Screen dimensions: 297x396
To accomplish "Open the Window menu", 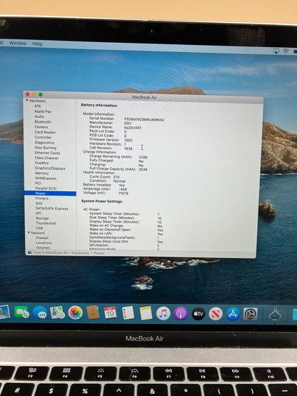I will click(18, 44).
